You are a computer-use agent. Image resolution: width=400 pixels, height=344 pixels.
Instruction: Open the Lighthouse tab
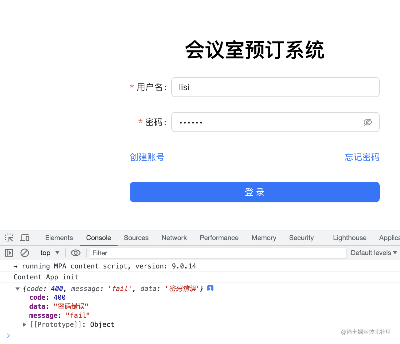pos(350,238)
